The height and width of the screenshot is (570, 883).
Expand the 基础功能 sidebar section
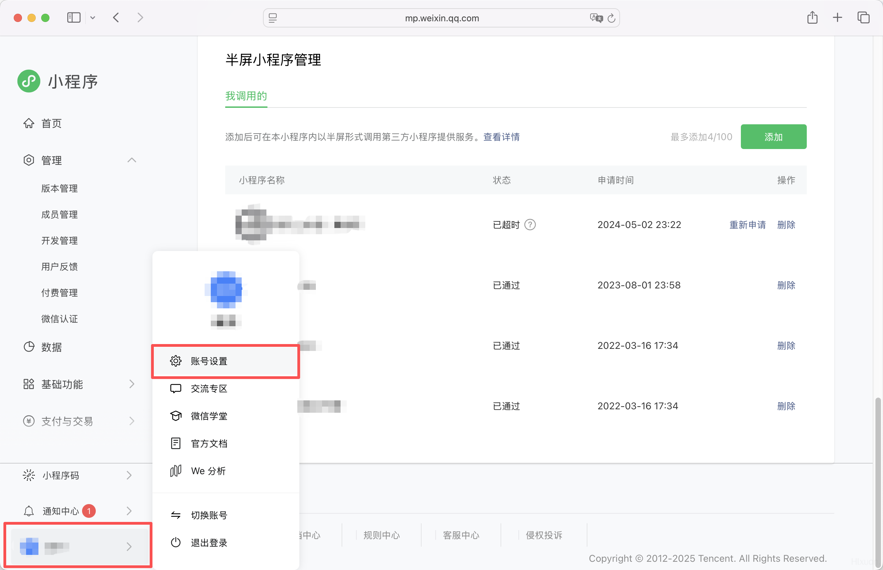(x=132, y=384)
